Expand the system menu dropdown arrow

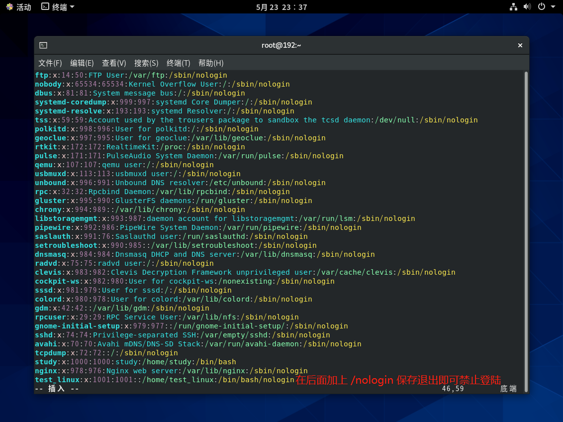[x=553, y=7]
